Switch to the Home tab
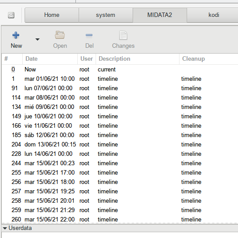 pyautogui.click(x=52, y=15)
